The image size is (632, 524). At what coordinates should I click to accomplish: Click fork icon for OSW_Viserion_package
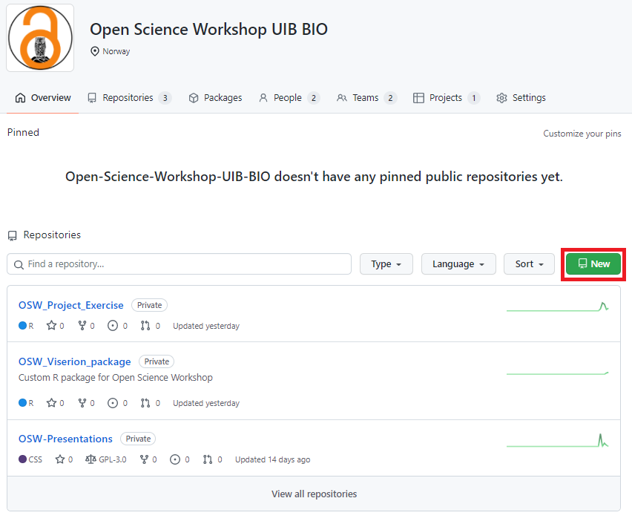click(x=82, y=403)
